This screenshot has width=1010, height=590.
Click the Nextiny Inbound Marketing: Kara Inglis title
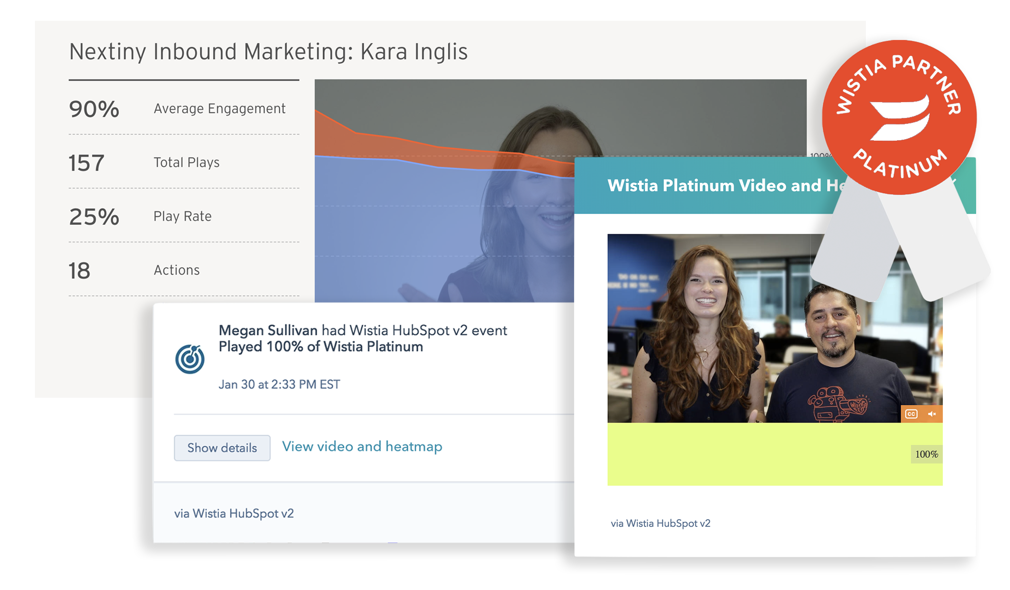(268, 52)
